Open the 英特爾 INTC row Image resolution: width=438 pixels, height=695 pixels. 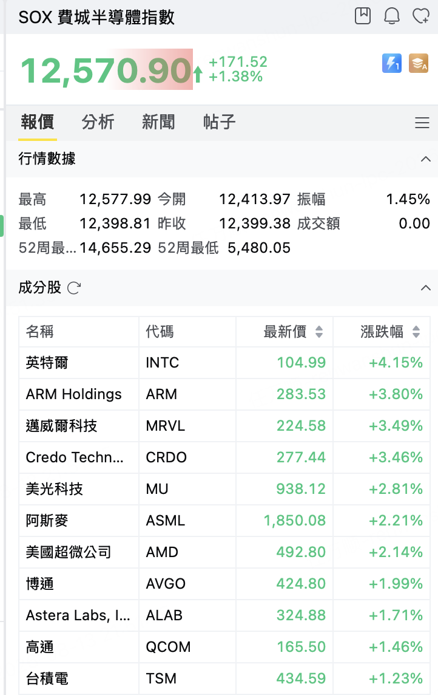click(224, 363)
